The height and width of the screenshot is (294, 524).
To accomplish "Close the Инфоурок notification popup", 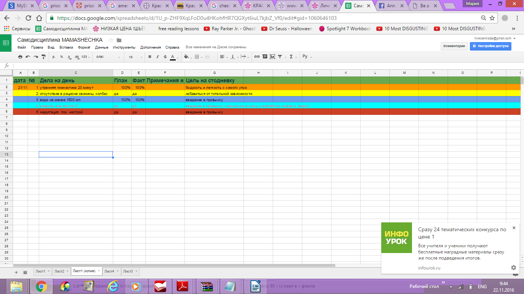I will click(514, 228).
